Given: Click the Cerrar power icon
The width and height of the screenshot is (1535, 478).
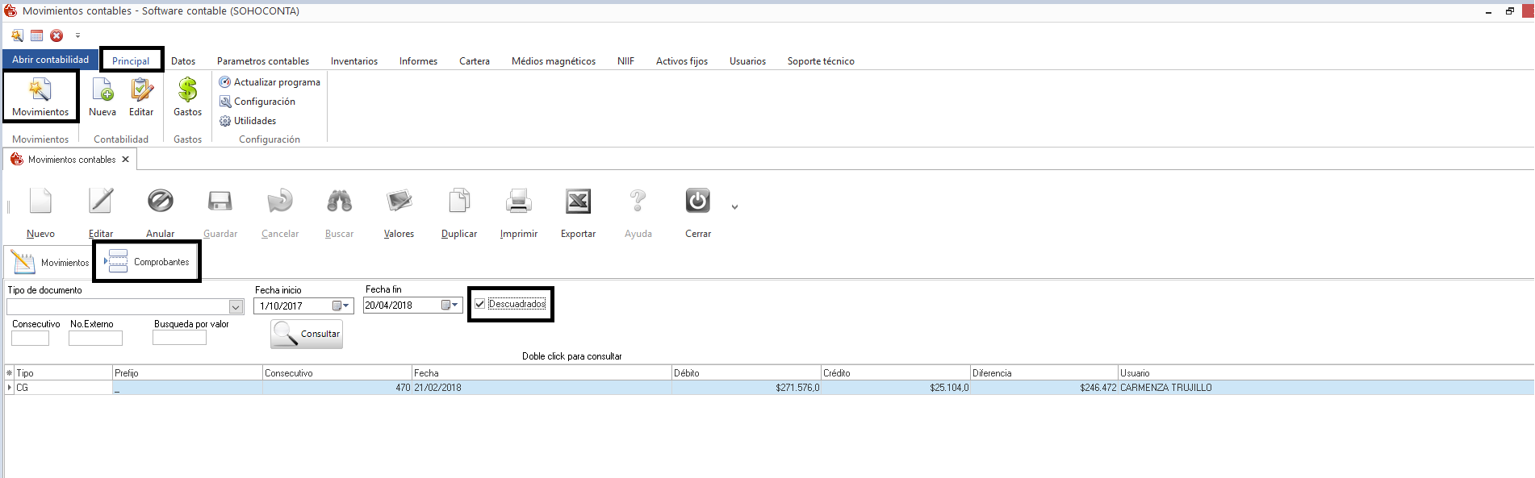Looking at the screenshot, I should click(x=697, y=202).
